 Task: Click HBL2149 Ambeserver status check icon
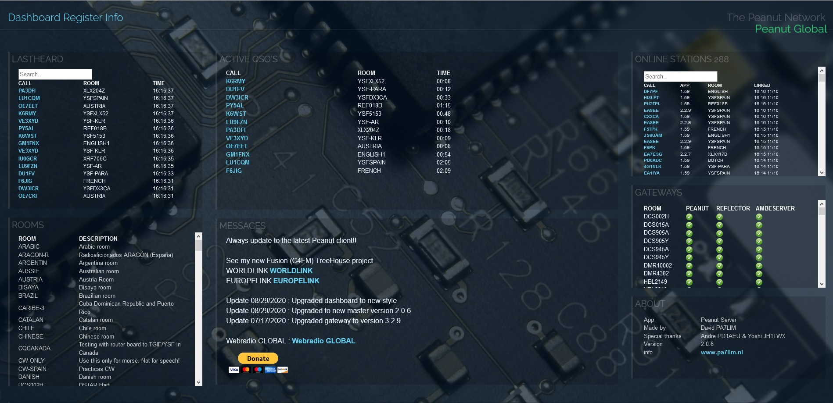point(759,282)
